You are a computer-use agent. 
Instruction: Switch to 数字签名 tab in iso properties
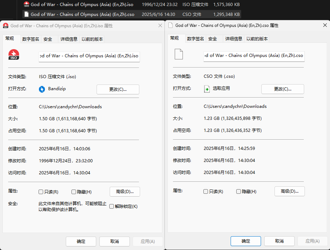pyautogui.click(x=31, y=39)
